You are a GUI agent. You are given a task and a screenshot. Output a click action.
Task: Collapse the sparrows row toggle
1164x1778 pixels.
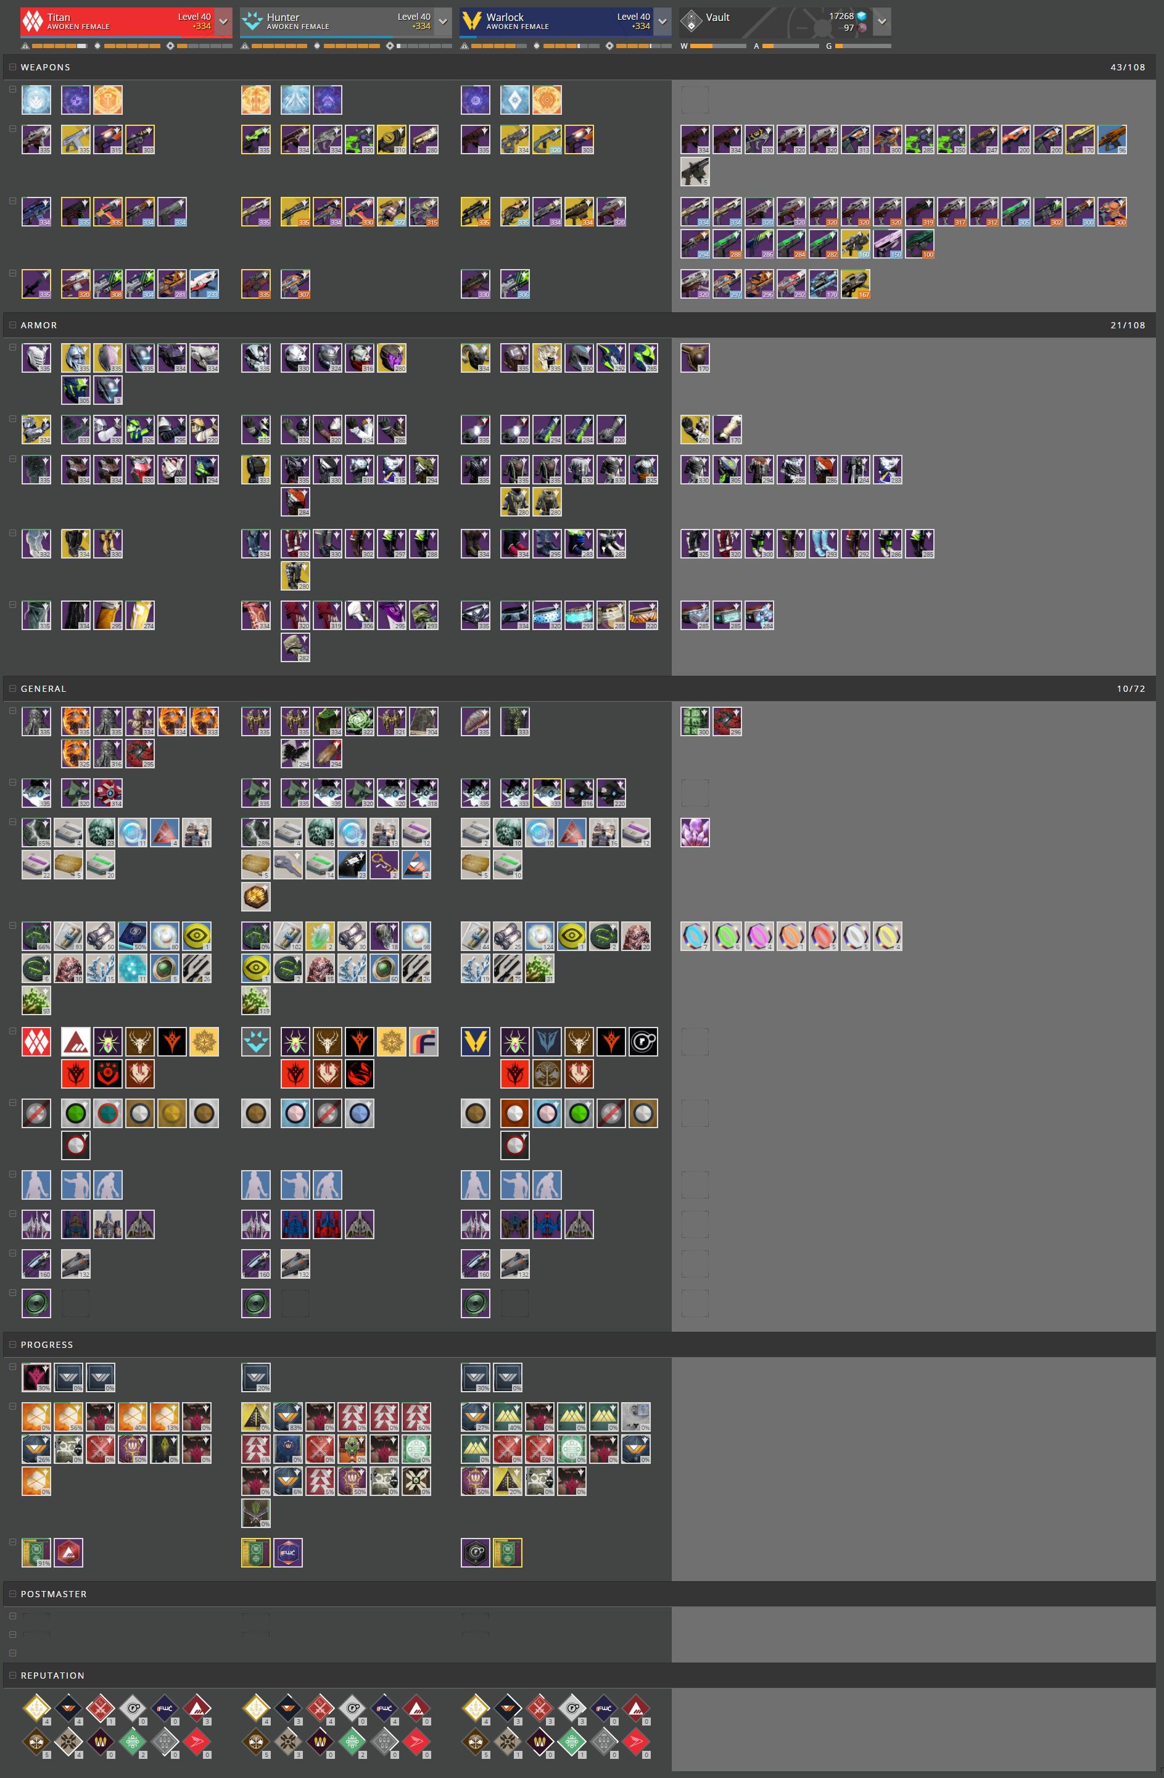(13, 1253)
